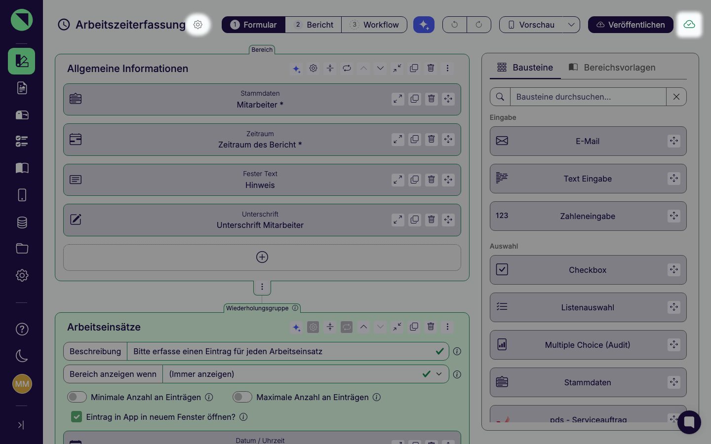
Task: Open the Bereichsvorlagen tab
Action: (x=612, y=68)
